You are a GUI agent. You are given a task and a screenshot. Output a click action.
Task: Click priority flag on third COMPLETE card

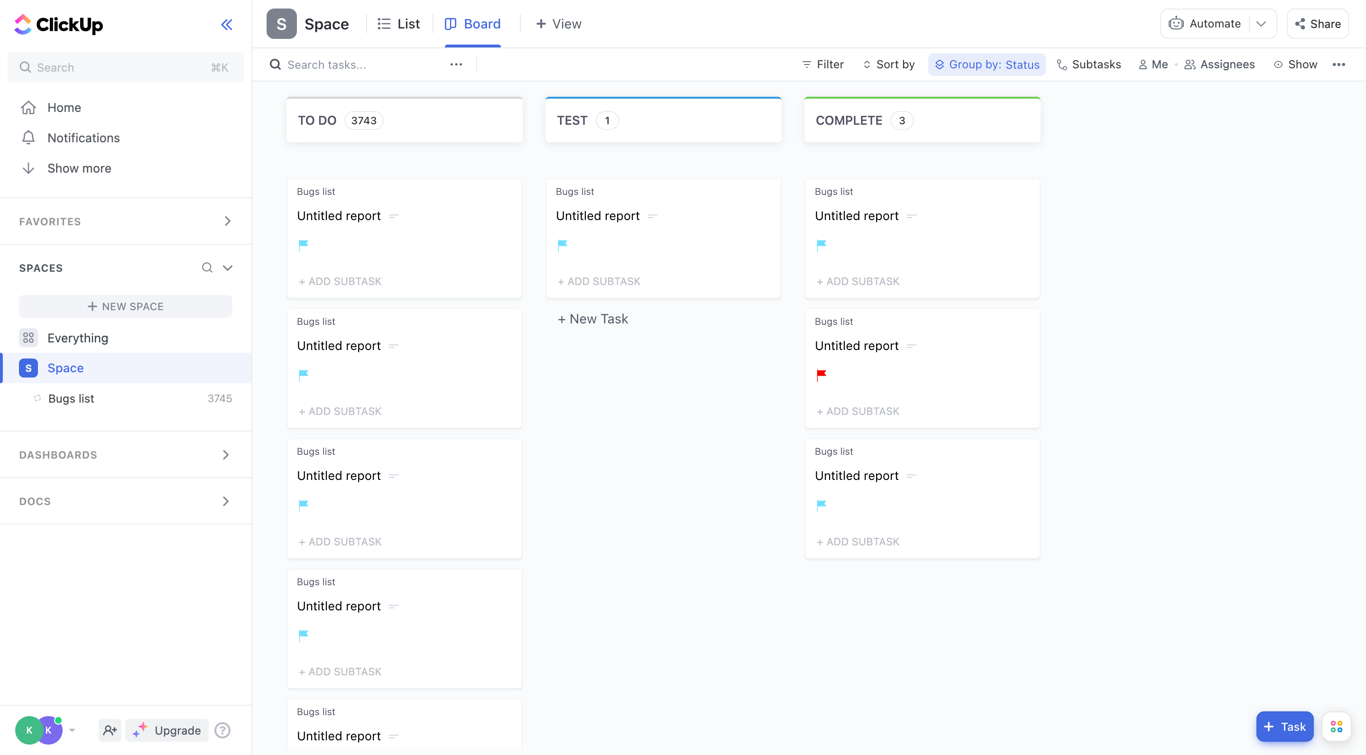(821, 505)
